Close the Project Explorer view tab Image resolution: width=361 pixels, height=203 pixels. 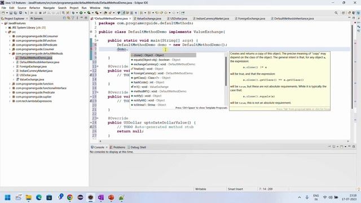27,19
